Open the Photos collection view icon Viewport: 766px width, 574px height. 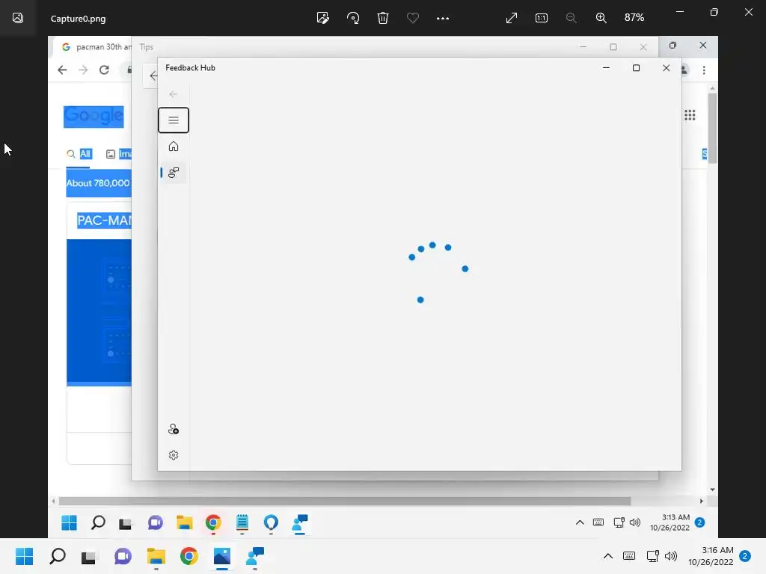tap(18, 18)
